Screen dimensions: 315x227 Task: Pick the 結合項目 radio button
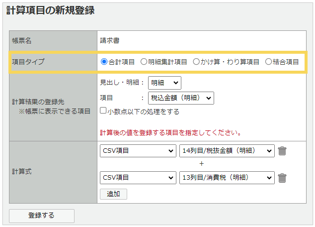[x=269, y=62]
